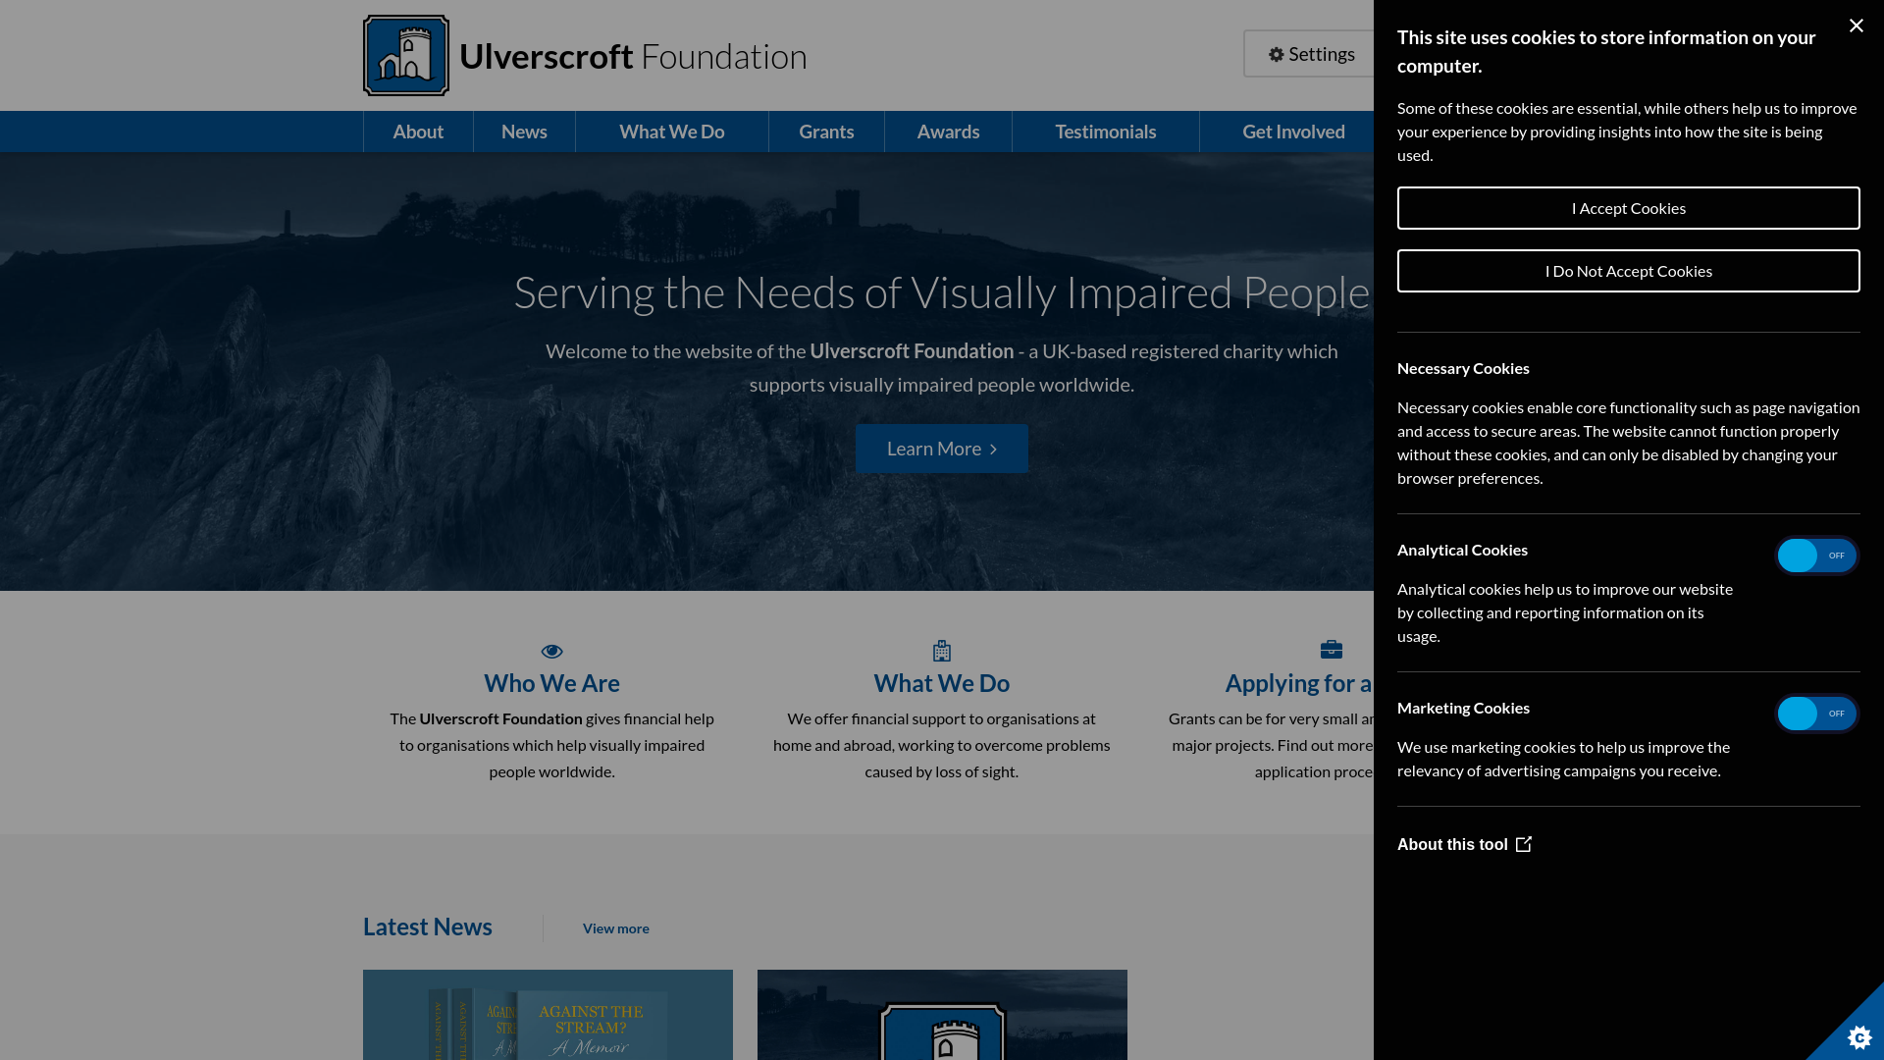1884x1060 pixels.
Task: Click the Applying for a grant heading
Action: (x=1299, y=683)
